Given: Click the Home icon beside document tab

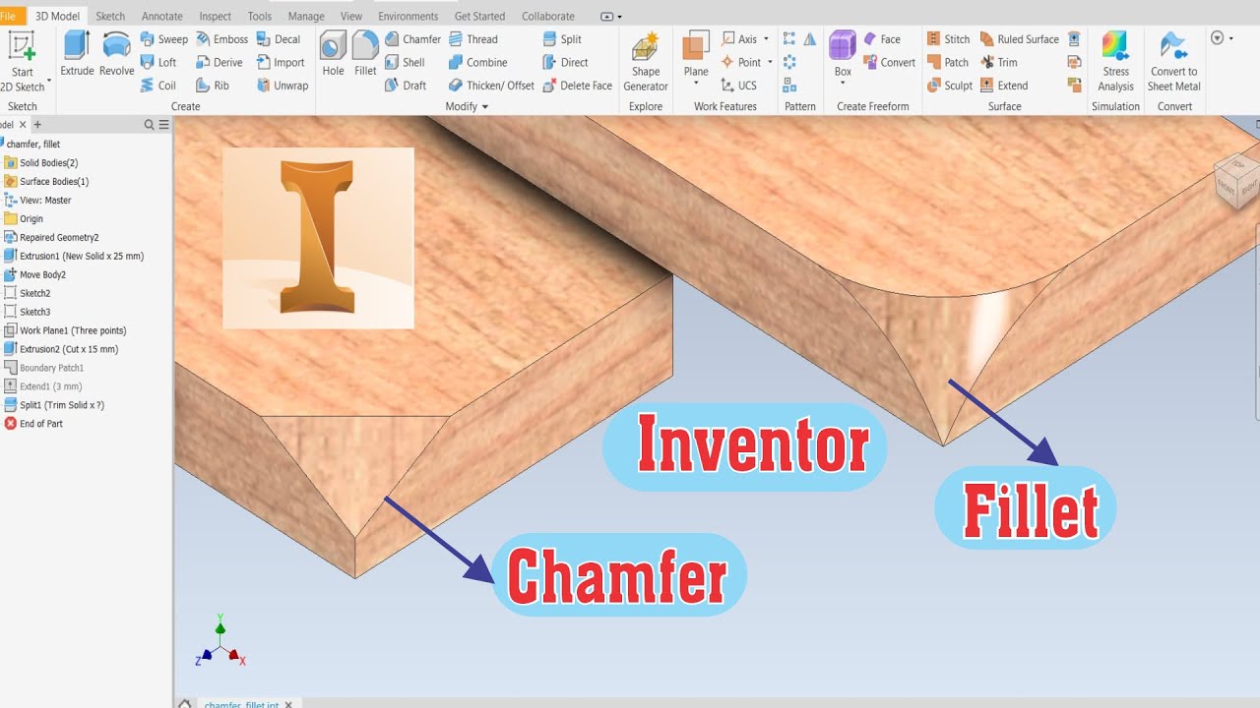Looking at the screenshot, I should point(184,703).
